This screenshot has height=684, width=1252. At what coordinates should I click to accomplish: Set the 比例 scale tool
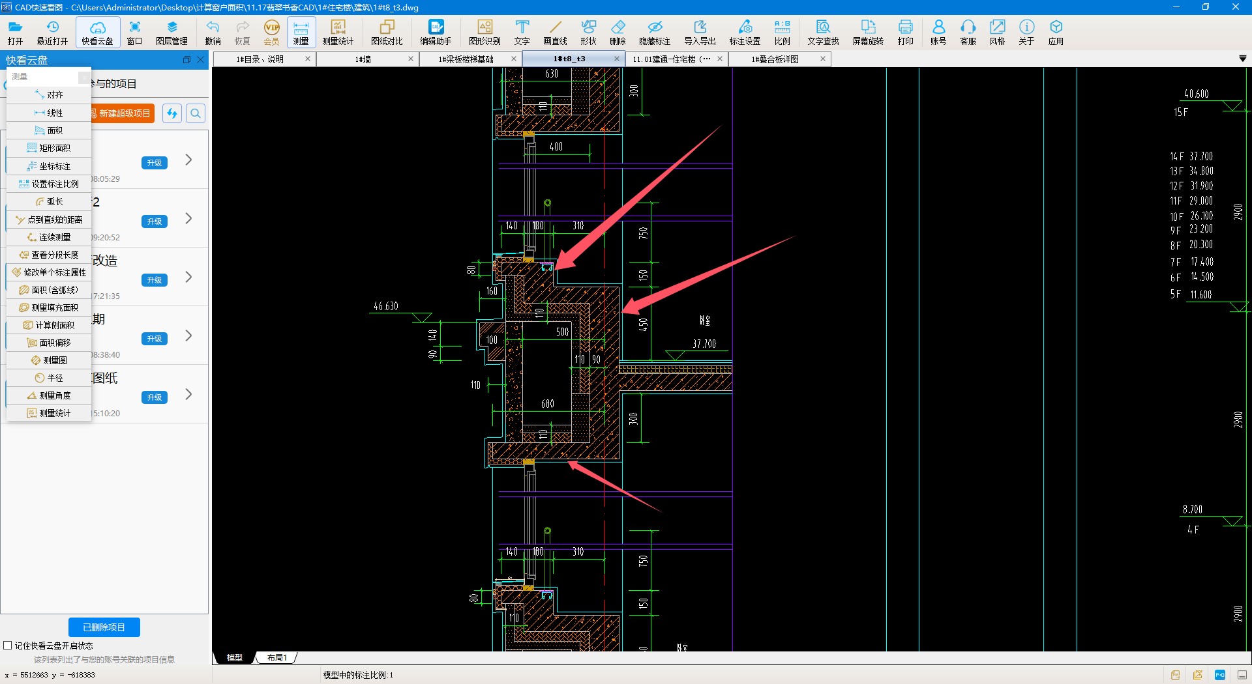click(x=782, y=32)
